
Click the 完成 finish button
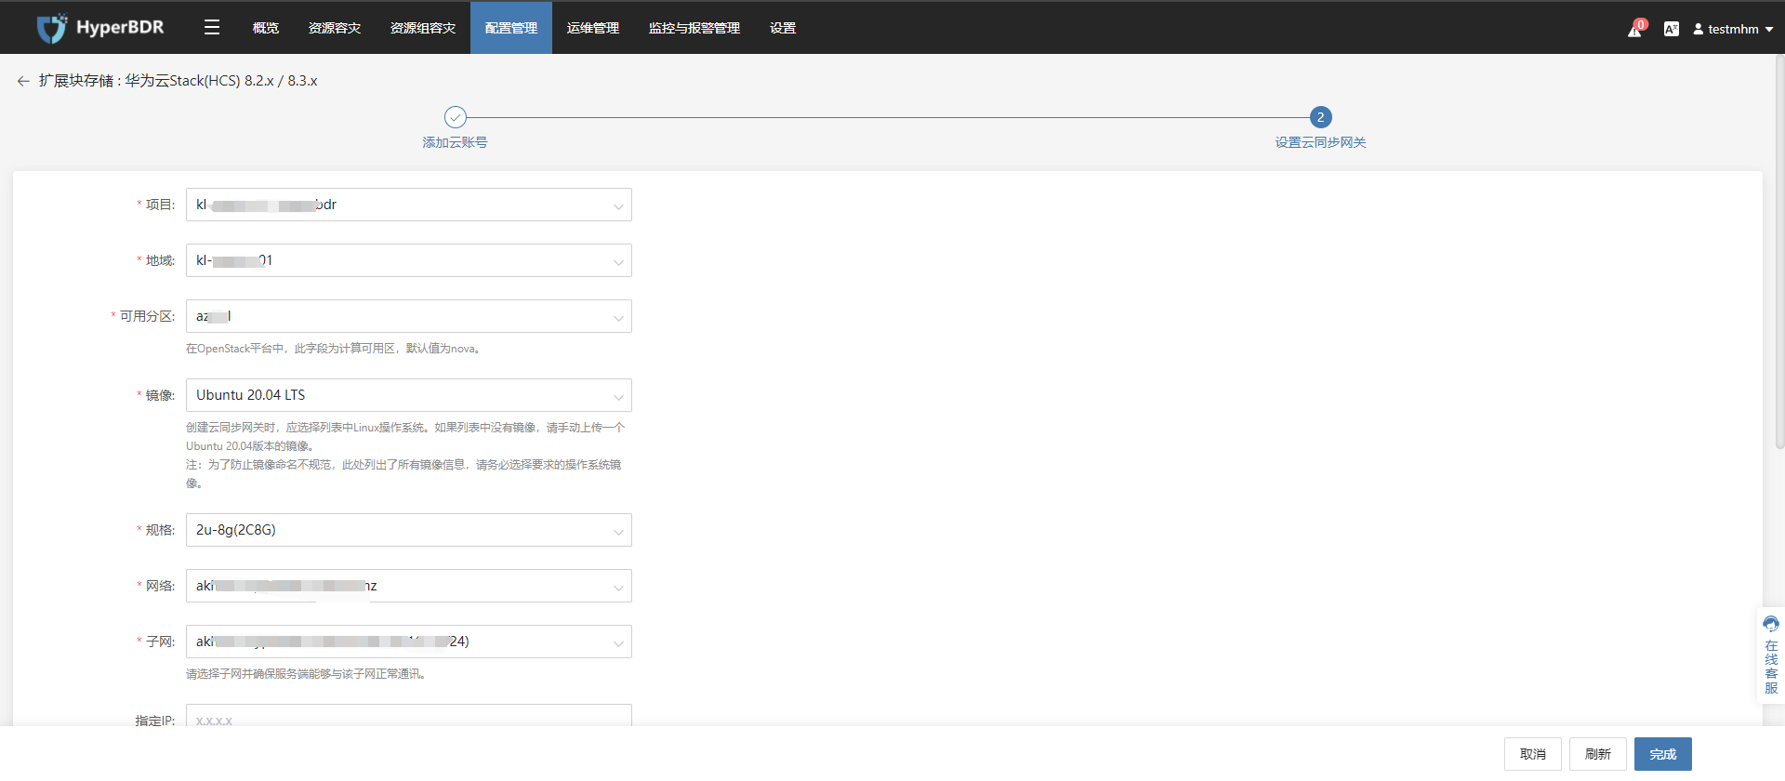pos(1663,754)
